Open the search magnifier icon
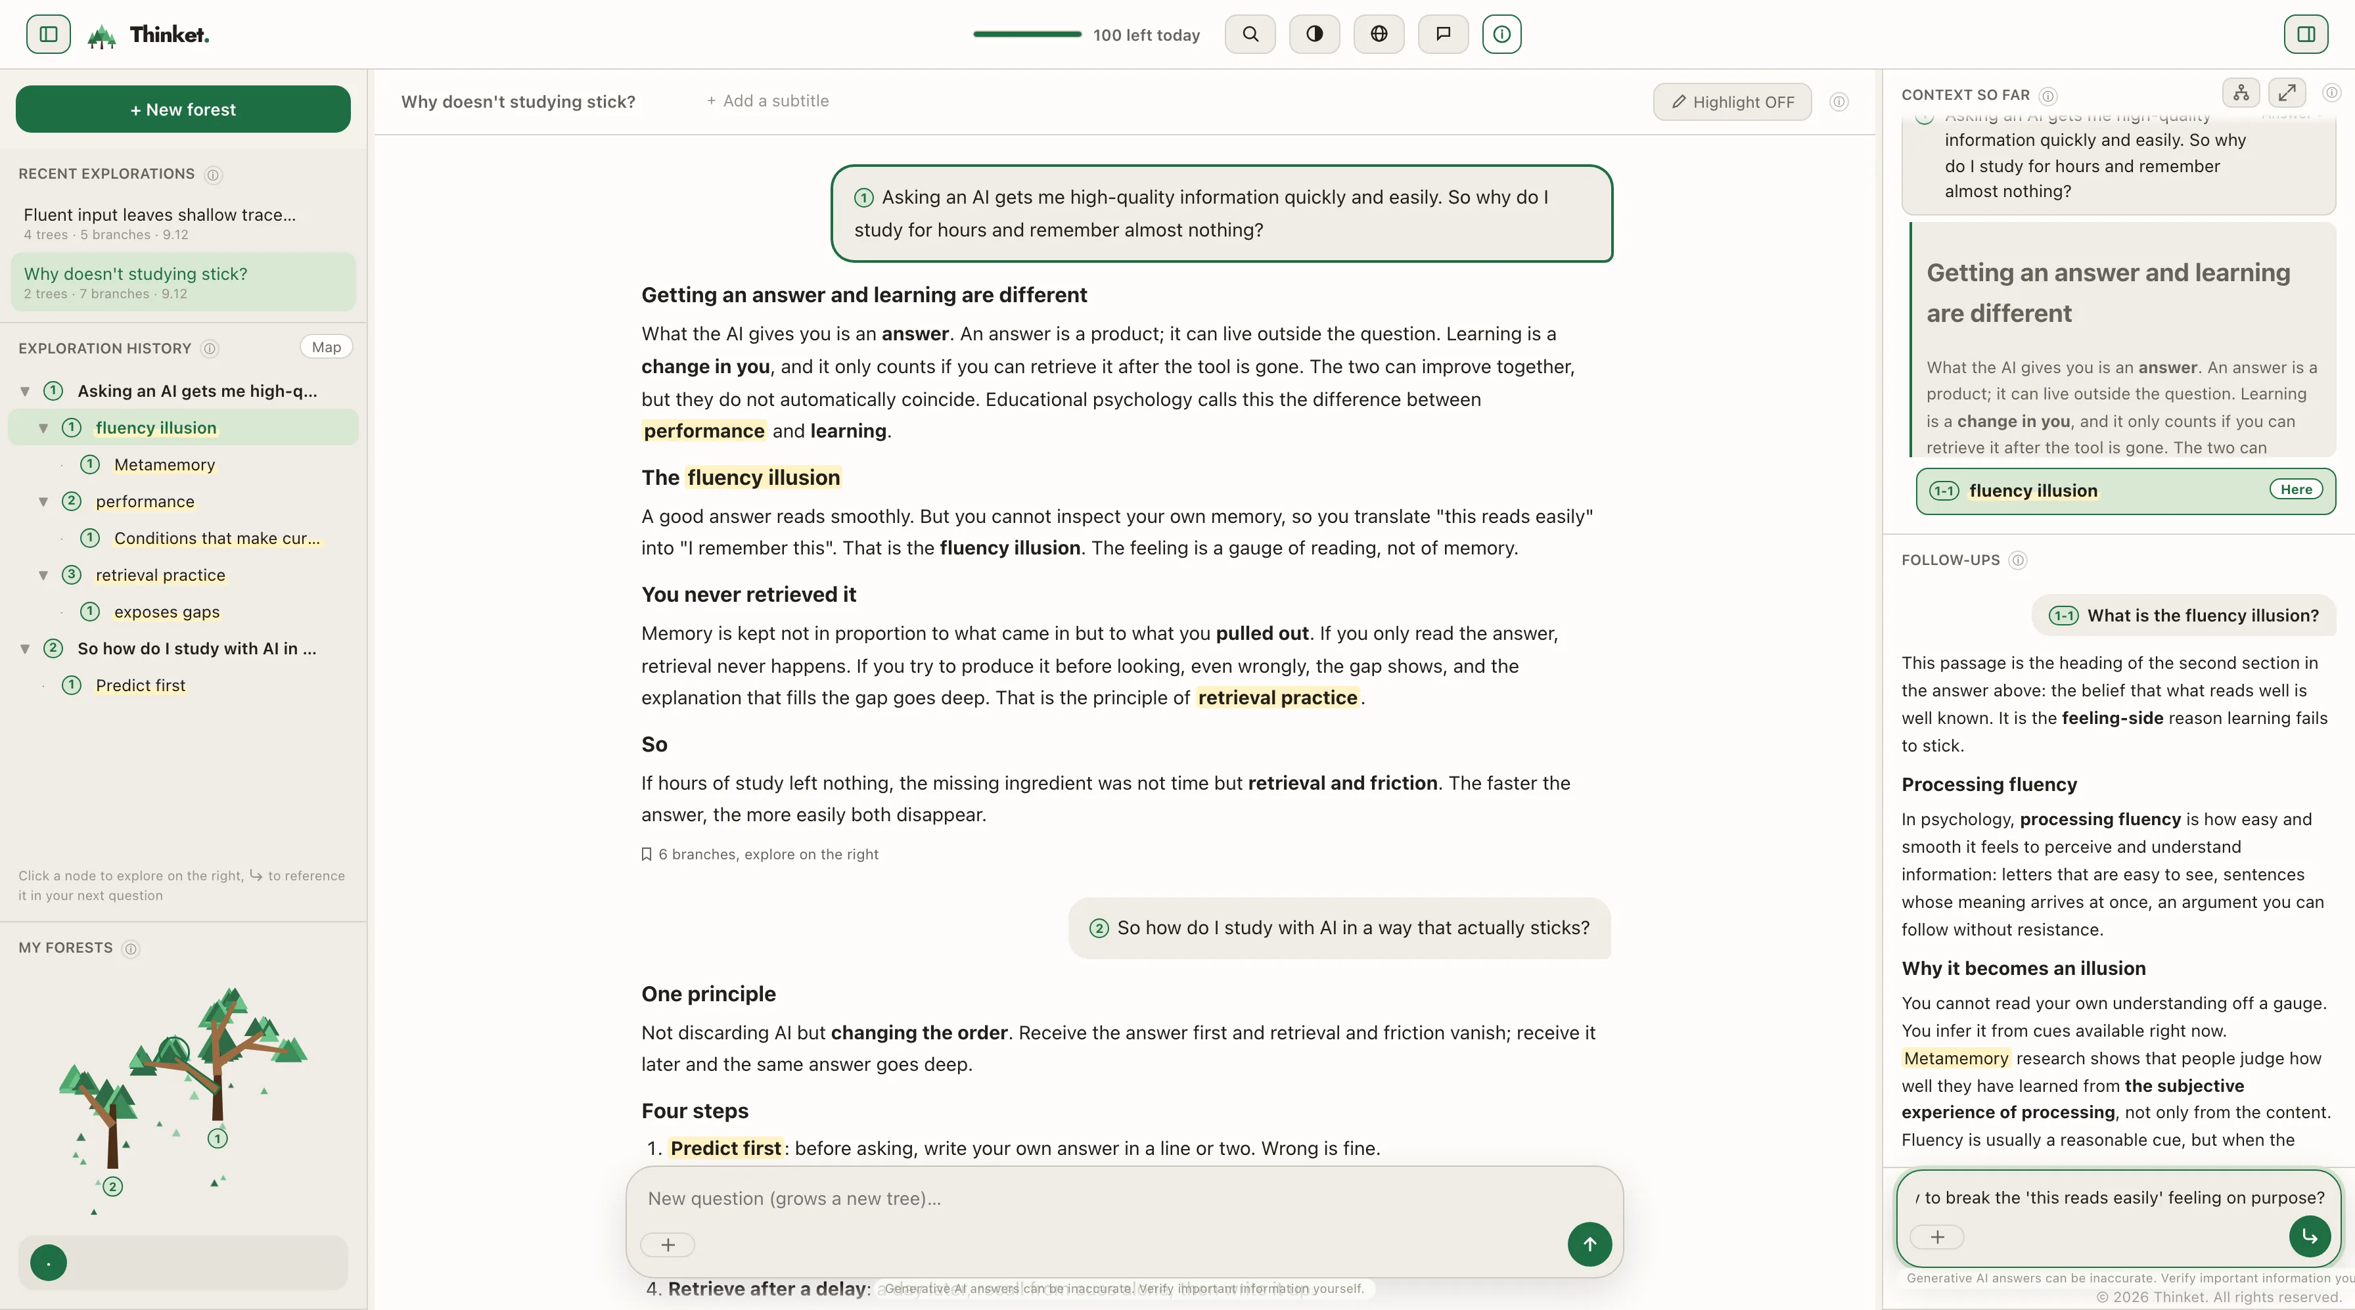The height and width of the screenshot is (1310, 2355). [1250, 35]
